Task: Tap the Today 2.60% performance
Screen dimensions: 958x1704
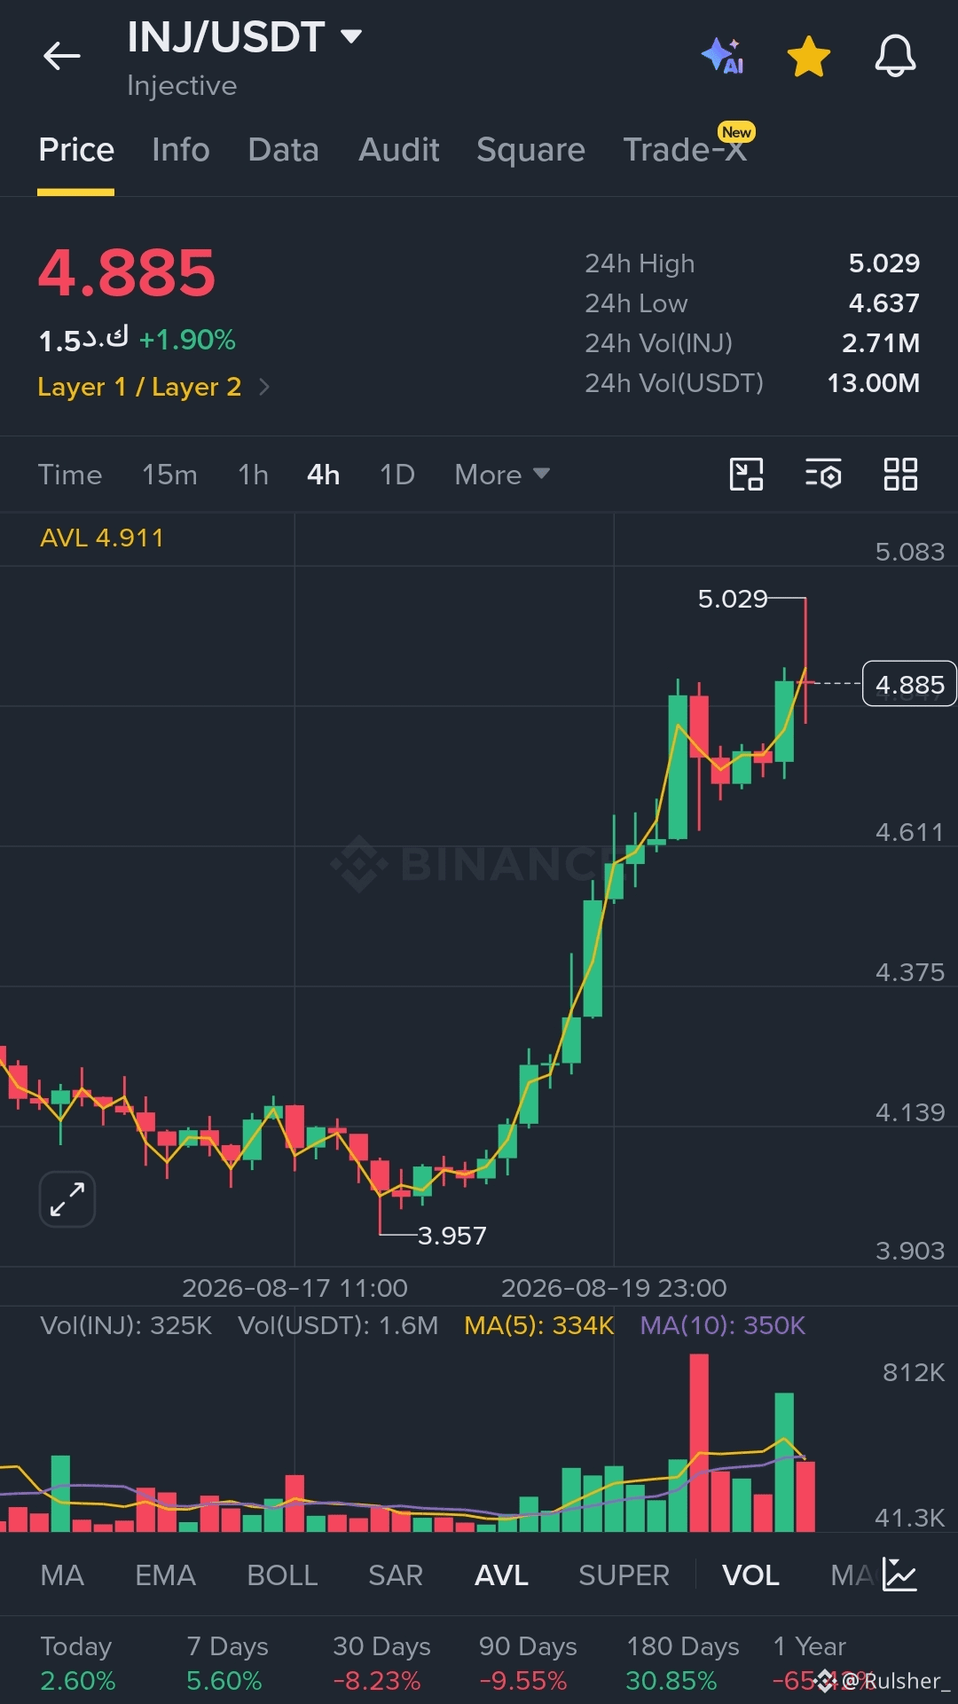Action: pos(78,1663)
